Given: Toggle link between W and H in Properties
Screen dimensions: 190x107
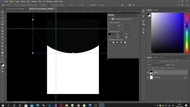Looking at the screenshot, I should (x=119, y=26).
